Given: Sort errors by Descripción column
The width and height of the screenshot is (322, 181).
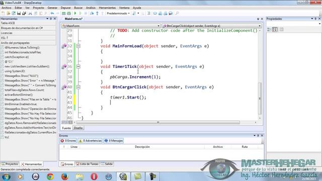Looking at the screenshot, I should [142, 147].
